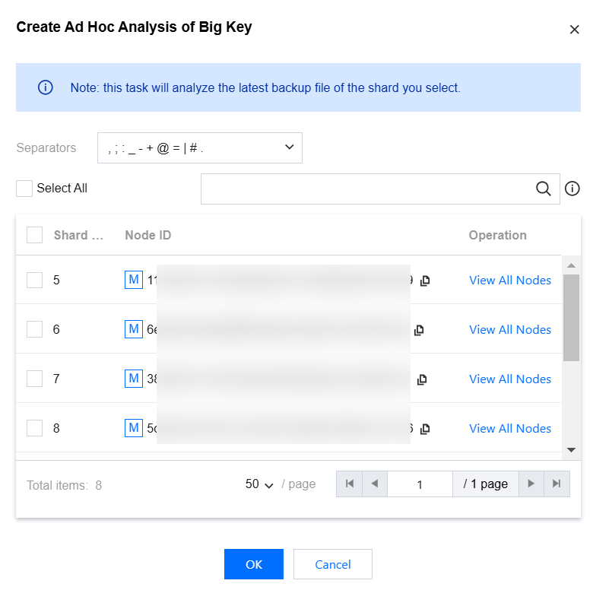
Task: Click the Cancel button
Action: [333, 565]
